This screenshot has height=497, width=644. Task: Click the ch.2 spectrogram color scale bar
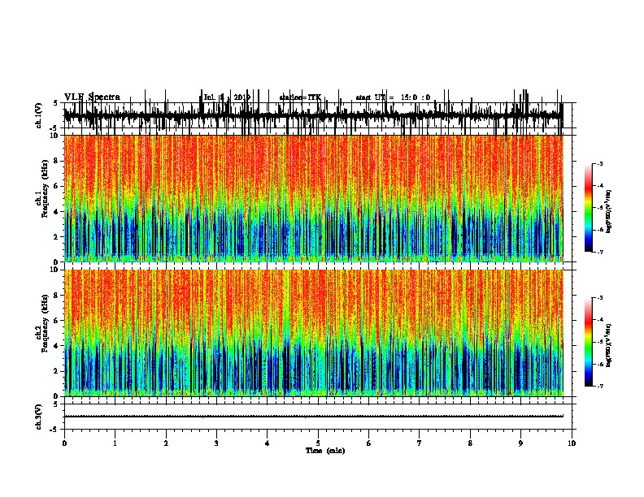pyautogui.click(x=588, y=342)
